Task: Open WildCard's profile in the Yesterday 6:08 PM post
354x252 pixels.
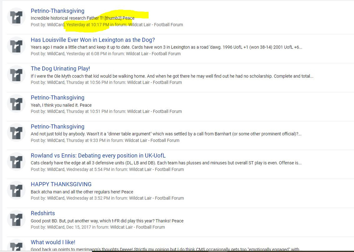Action: click(55, 54)
